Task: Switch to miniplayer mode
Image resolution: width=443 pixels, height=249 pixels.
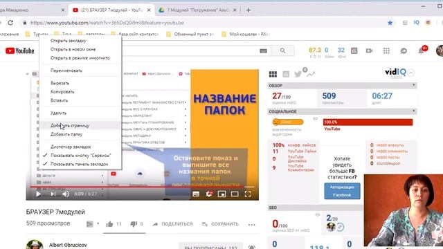Action: [x=221, y=194]
